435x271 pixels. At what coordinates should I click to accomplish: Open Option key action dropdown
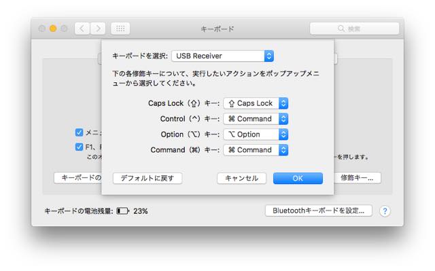[x=256, y=134]
